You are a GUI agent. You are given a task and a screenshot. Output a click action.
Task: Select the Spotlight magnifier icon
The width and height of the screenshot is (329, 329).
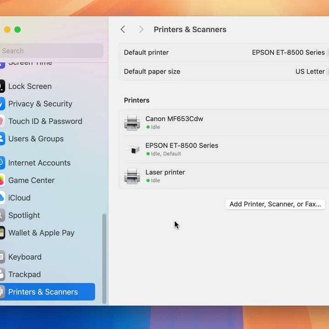pyautogui.click(x=2, y=215)
